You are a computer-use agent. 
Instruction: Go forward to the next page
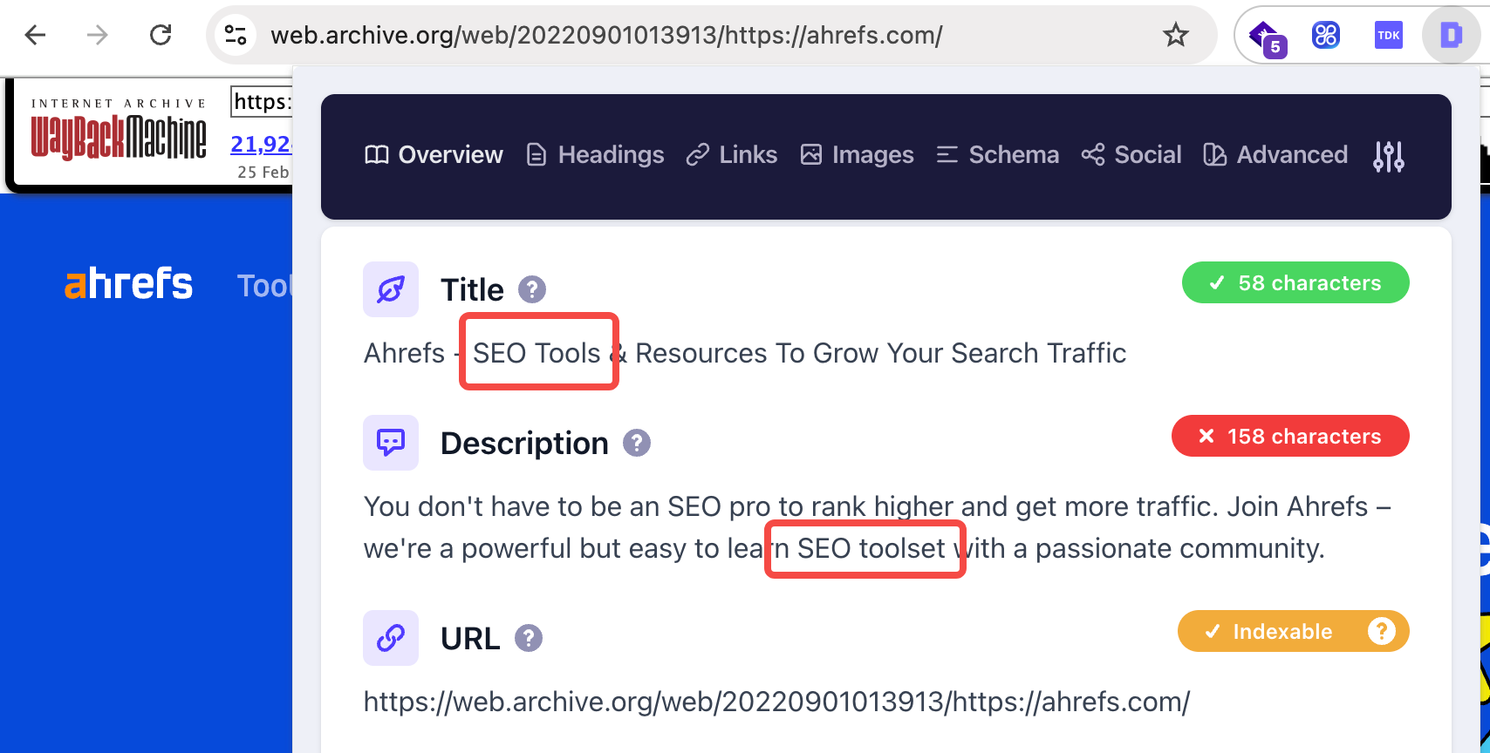[x=98, y=35]
